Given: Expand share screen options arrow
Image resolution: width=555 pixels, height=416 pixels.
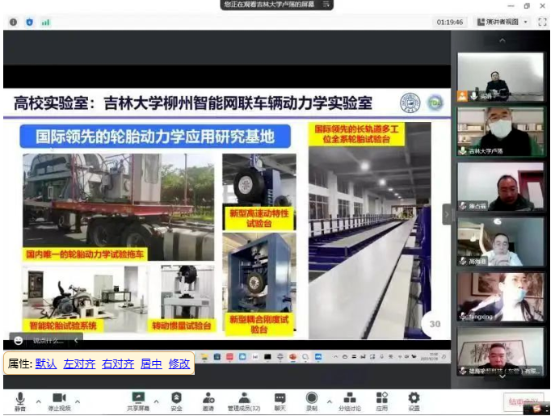Looking at the screenshot, I should point(156,401).
